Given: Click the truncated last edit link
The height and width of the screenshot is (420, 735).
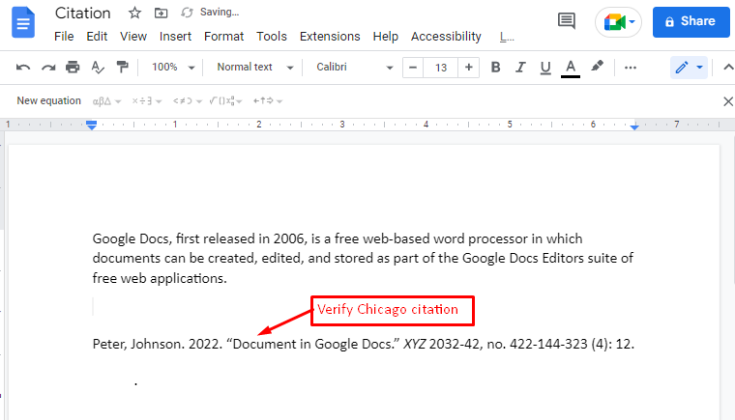Looking at the screenshot, I should (x=506, y=37).
